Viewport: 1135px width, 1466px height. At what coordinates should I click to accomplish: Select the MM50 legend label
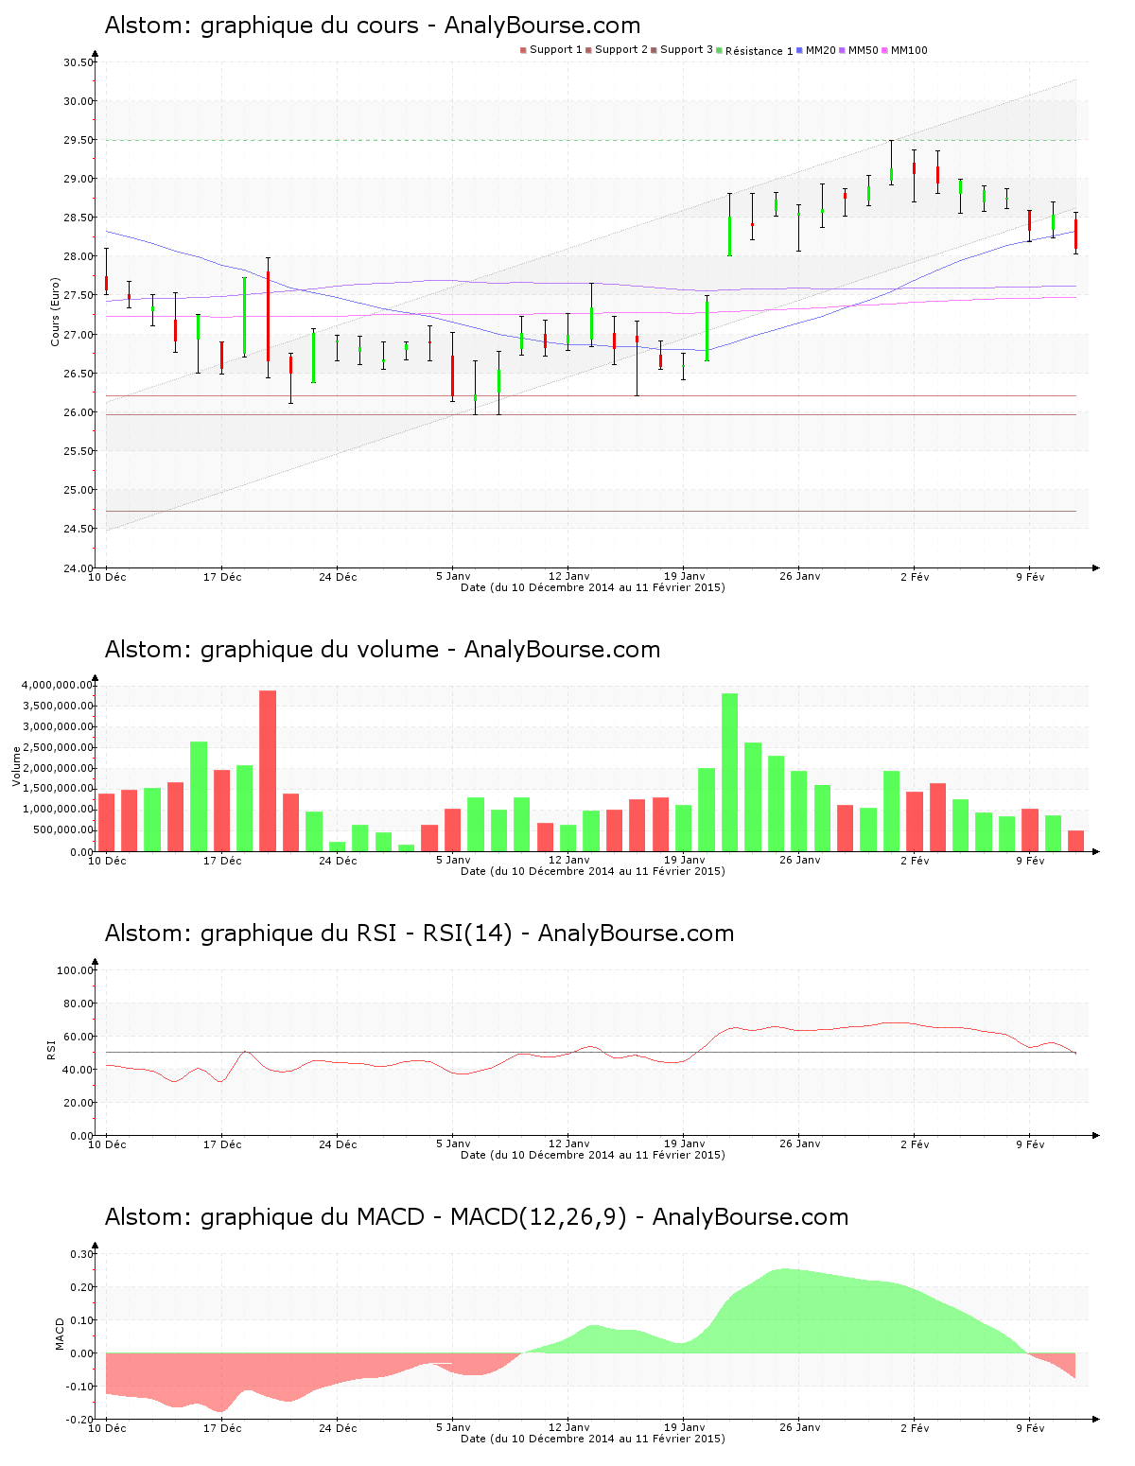(864, 50)
